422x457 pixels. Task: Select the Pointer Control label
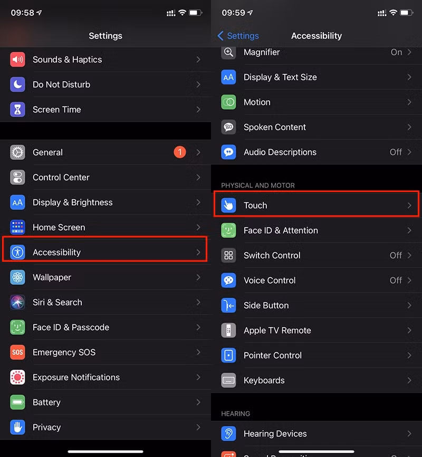(273, 355)
